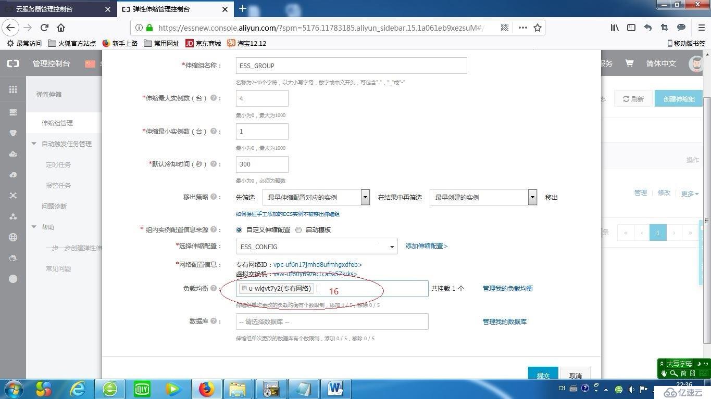Open the 移动版书签 bookmarks folder
711x399 pixels.
pyautogui.click(x=687, y=43)
